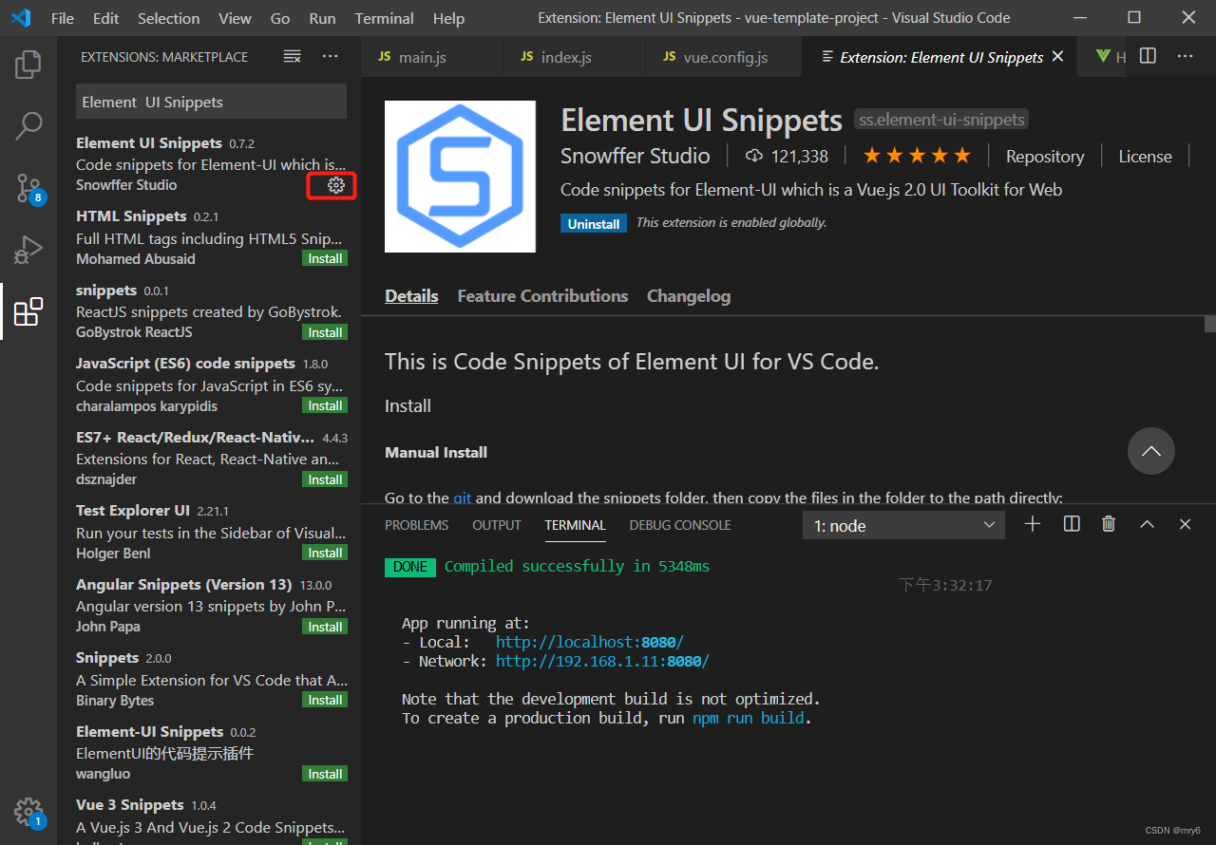Image resolution: width=1216 pixels, height=845 pixels.
Task: Open the Edit menu
Action: coord(106,18)
